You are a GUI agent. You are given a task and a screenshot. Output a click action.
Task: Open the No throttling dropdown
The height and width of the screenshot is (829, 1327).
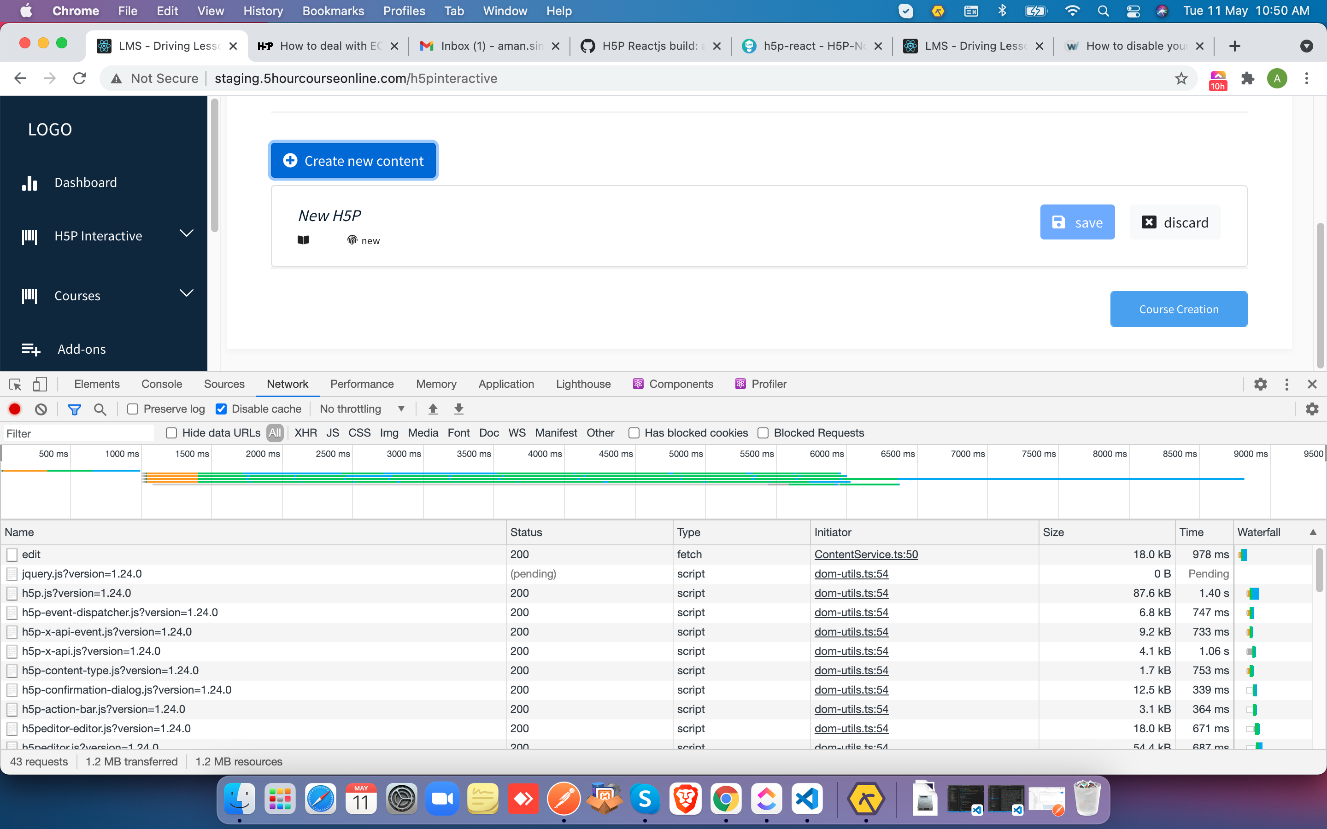[362, 409]
